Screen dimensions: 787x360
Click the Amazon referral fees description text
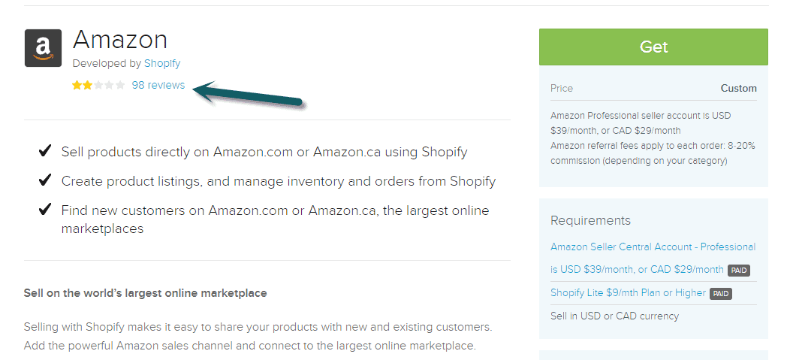pos(653,153)
